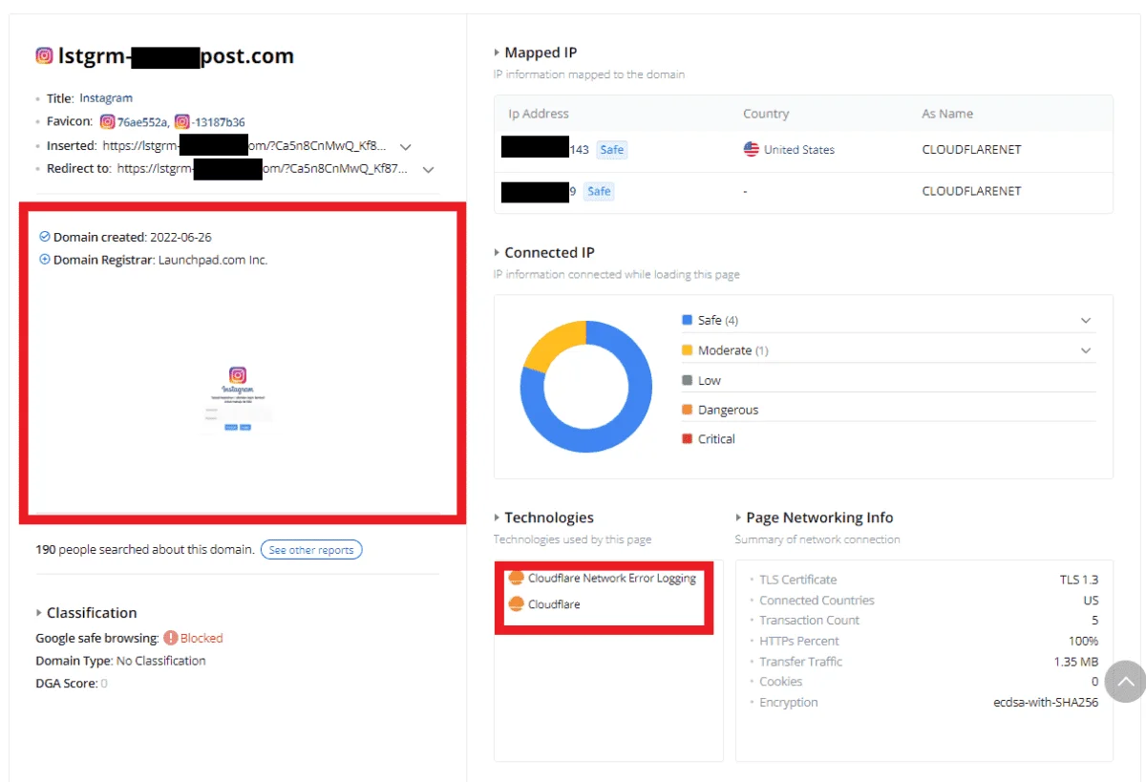The width and height of the screenshot is (1146, 782).
Task: Click the yellow Moderate legend swatch
Action: (x=687, y=350)
